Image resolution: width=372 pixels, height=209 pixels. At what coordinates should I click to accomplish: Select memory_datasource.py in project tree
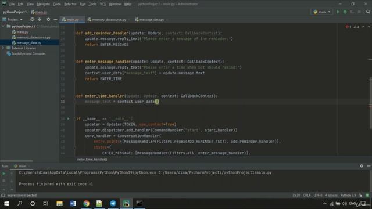(x=33, y=37)
